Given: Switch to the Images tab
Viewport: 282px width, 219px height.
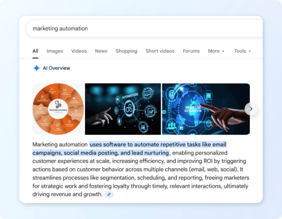Looking at the screenshot, I should coord(55,51).
